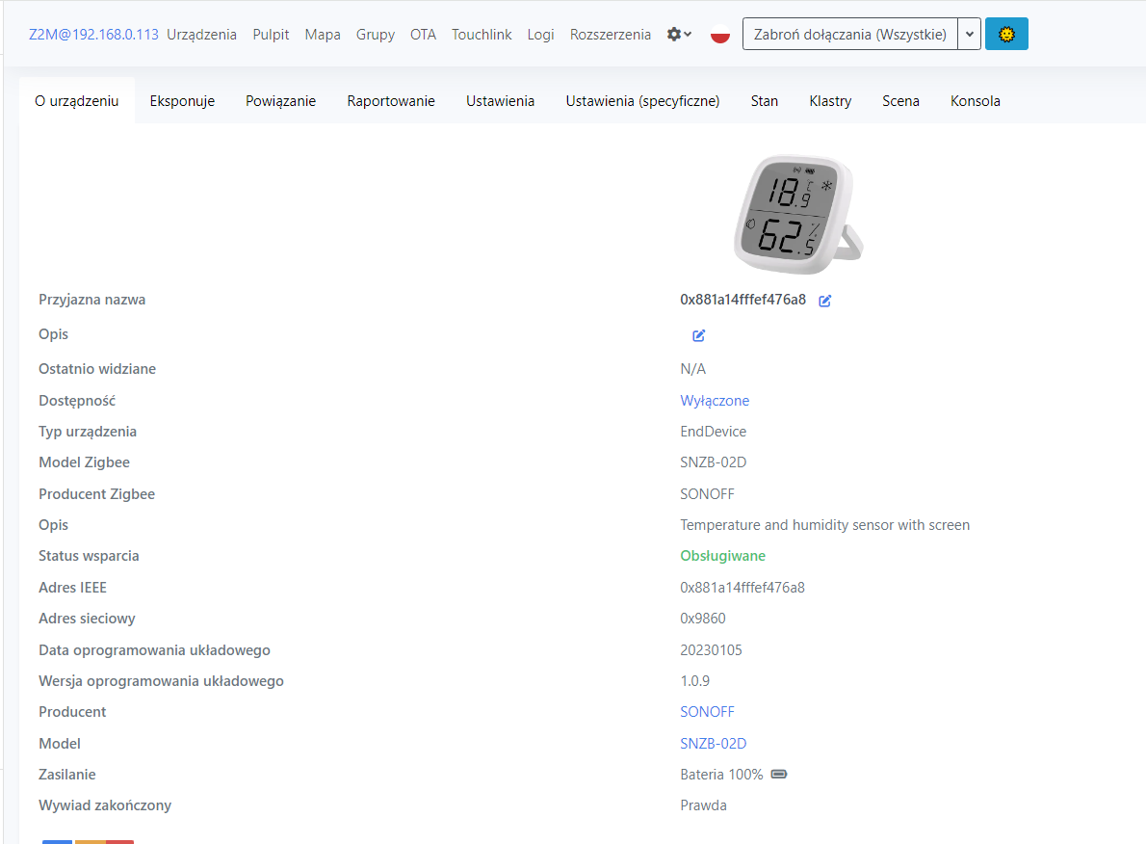Click the Temperature and humidity sensor description
This screenshot has height=844, width=1146.
pos(825,525)
